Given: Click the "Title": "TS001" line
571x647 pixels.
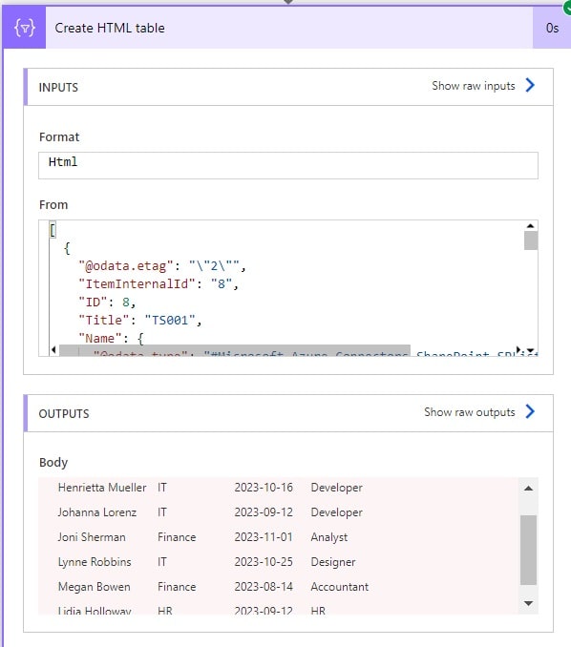Looking at the screenshot, I should (140, 321).
